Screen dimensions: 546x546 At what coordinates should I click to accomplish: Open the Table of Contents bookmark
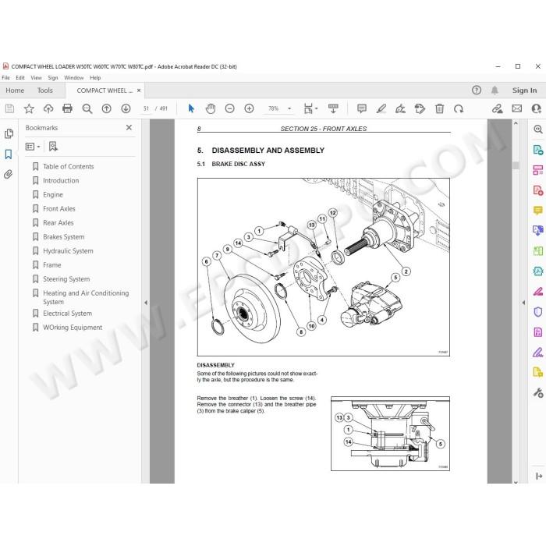(69, 166)
